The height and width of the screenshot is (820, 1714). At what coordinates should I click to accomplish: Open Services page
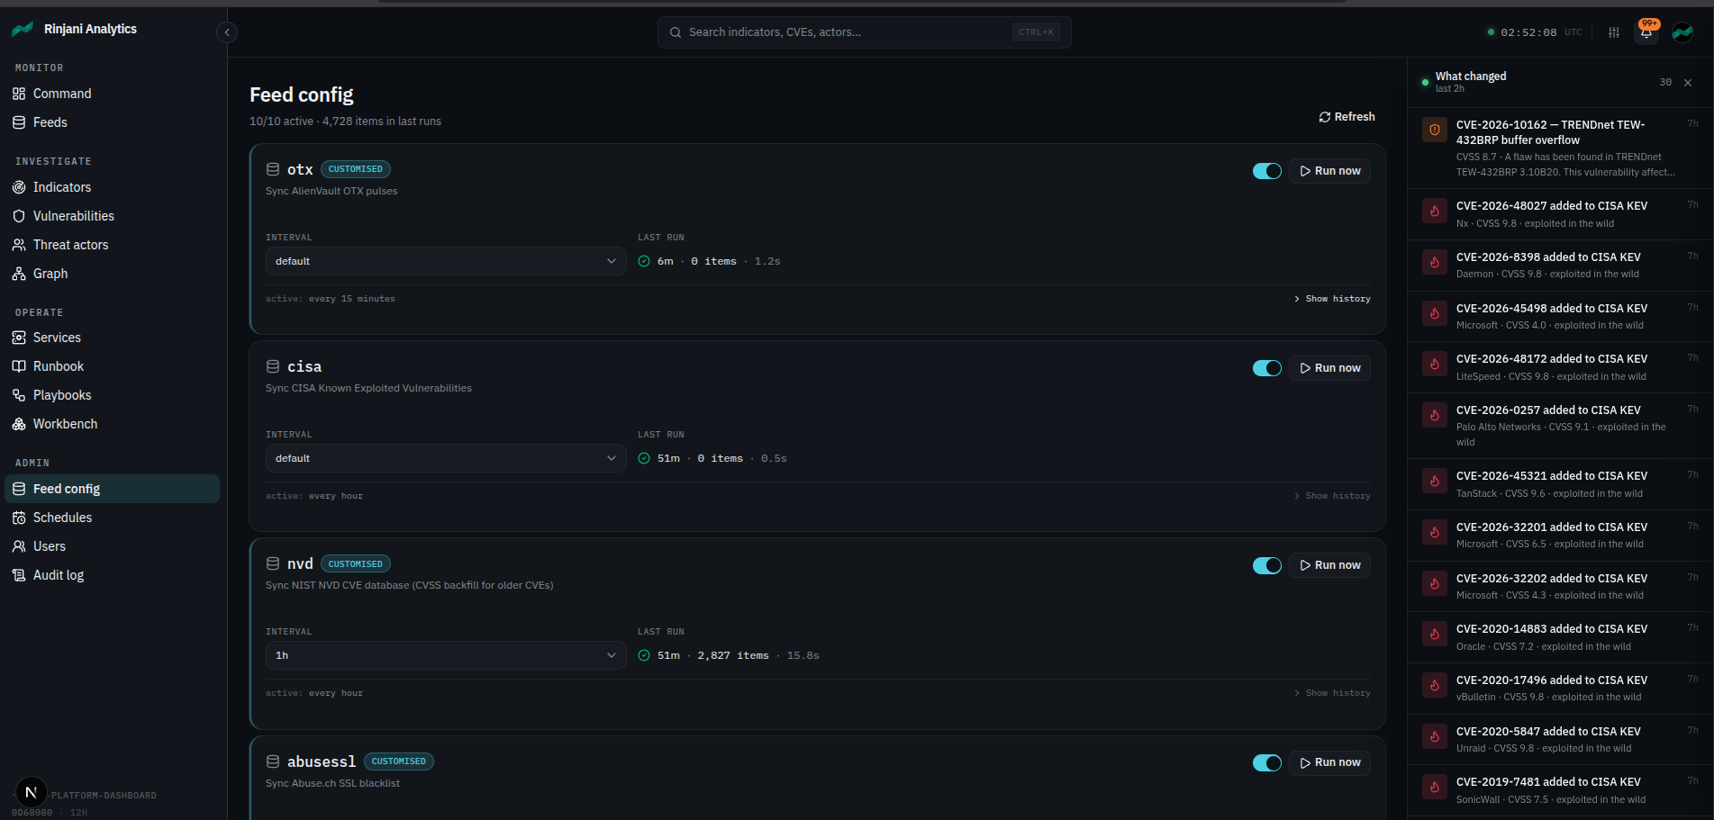(x=113, y=338)
